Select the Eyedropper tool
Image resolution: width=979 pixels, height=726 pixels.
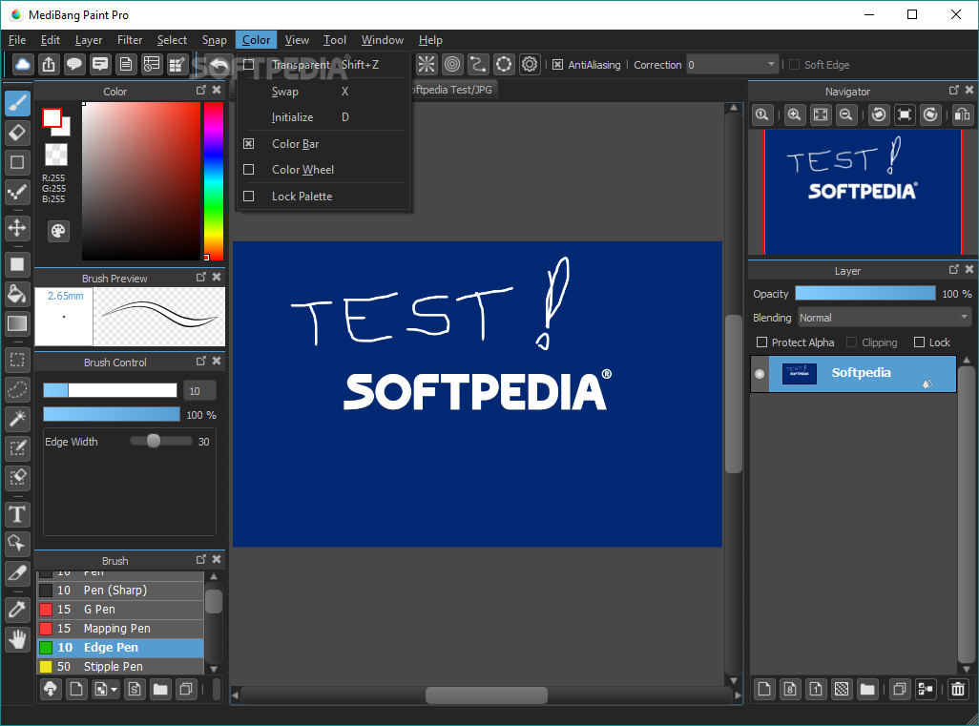click(x=17, y=610)
